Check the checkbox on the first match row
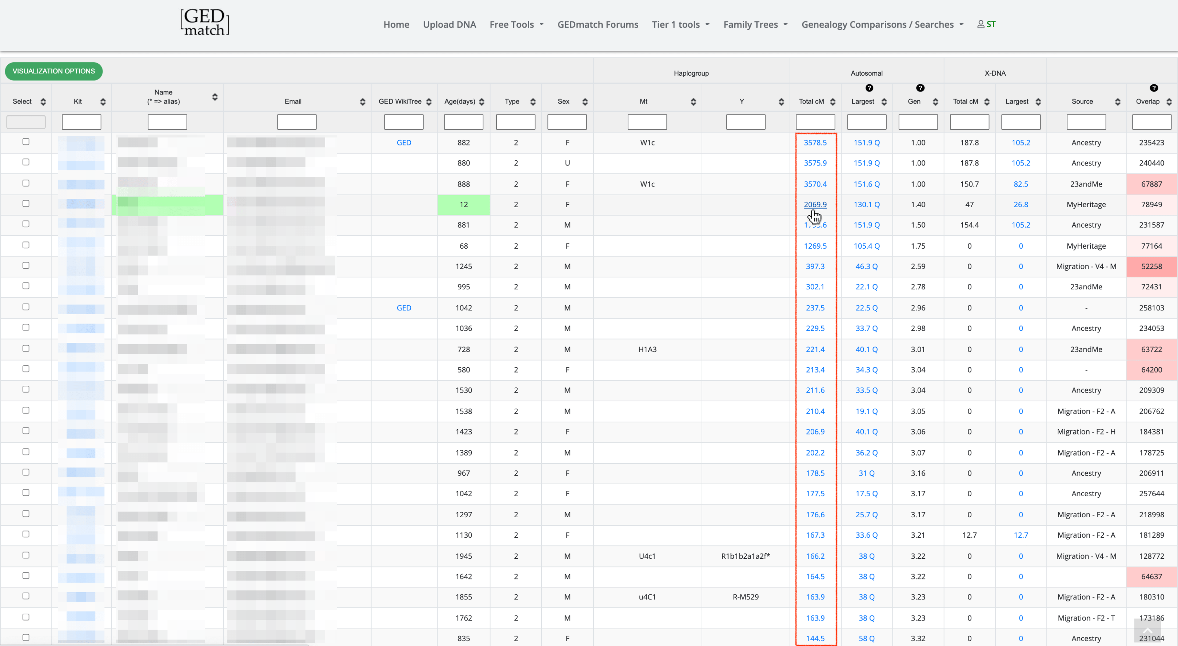Image resolution: width=1178 pixels, height=646 pixels. (25, 142)
